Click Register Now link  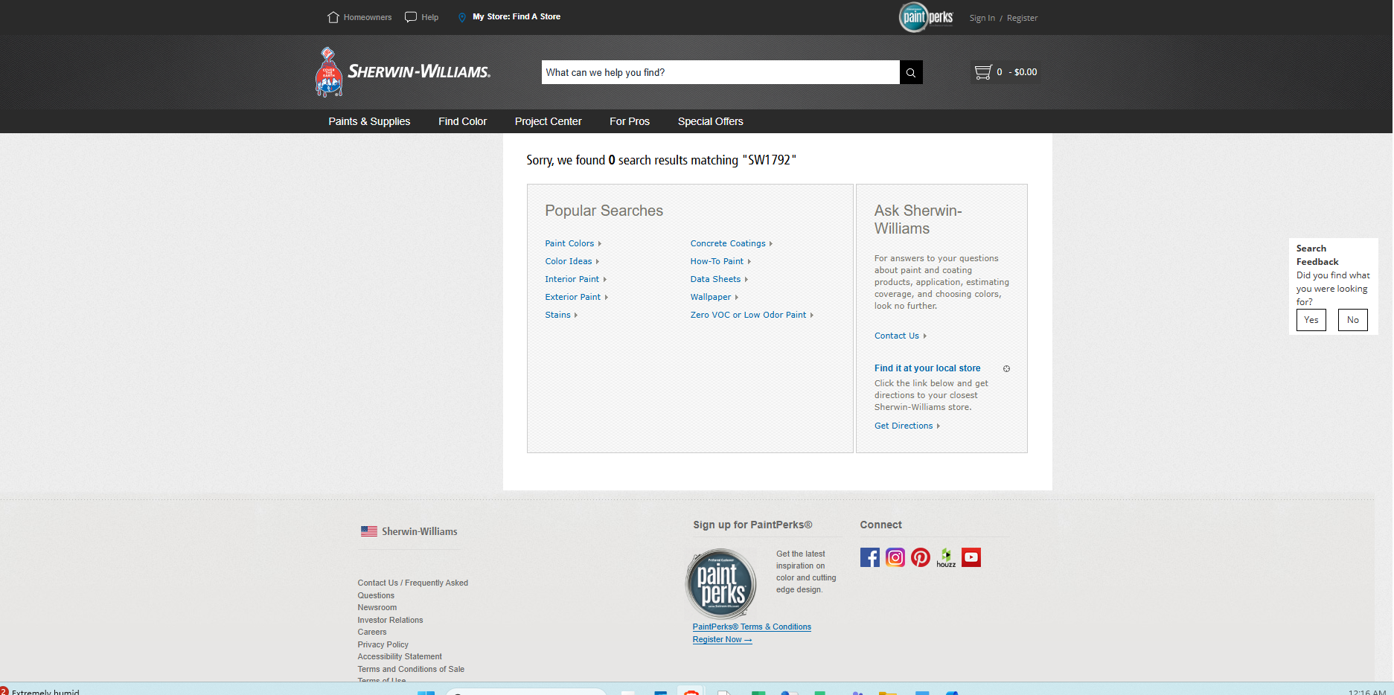[722, 639]
